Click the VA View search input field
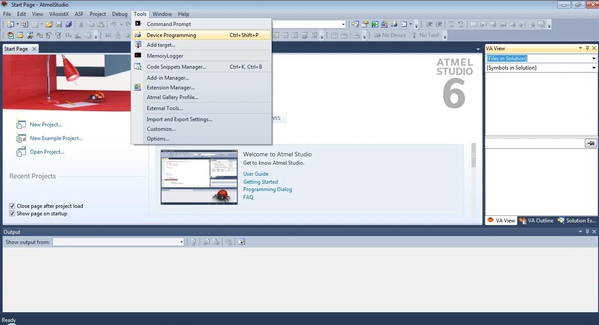This screenshot has width=599, height=325. (535, 143)
